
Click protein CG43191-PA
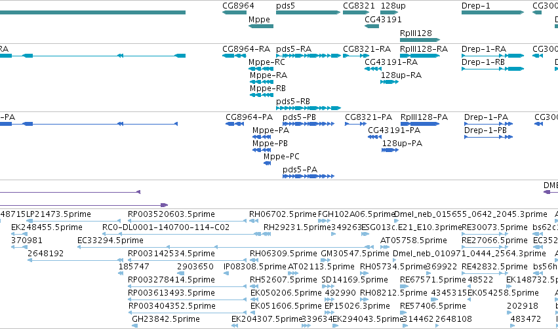coord(394,130)
